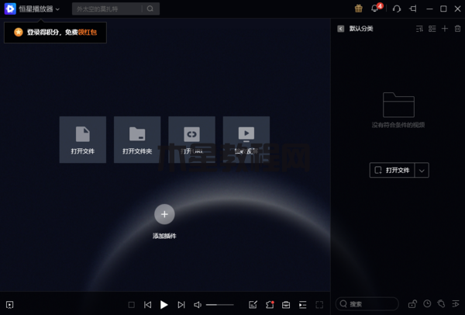Open the notifications bell with badge

tap(374, 9)
